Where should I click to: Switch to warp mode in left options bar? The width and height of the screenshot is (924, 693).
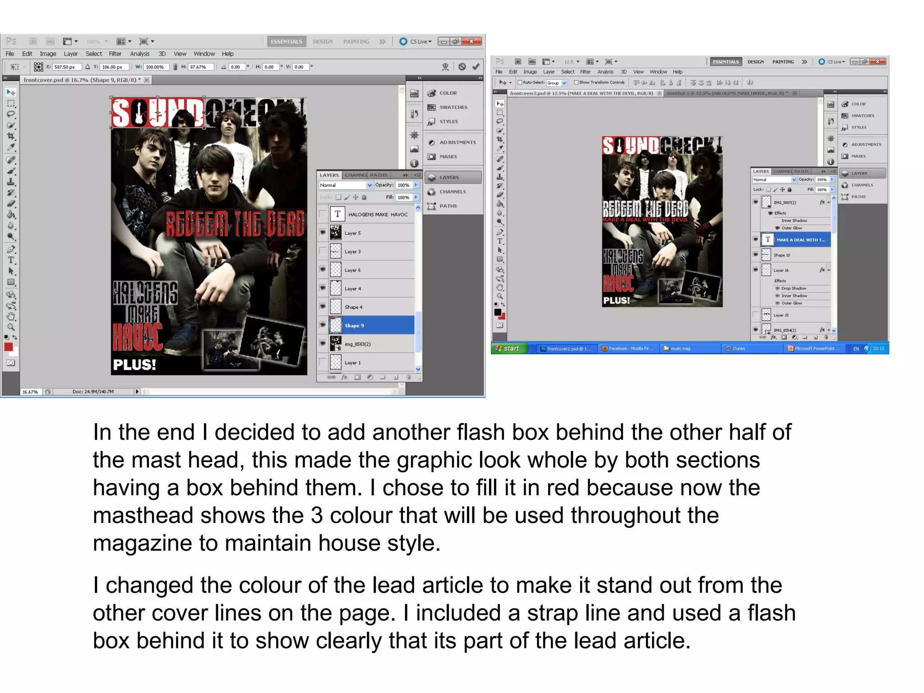click(445, 67)
